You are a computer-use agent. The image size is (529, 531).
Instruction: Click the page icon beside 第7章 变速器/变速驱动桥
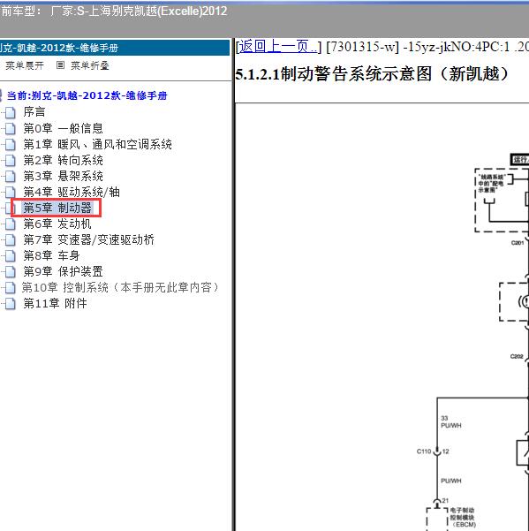point(11,239)
